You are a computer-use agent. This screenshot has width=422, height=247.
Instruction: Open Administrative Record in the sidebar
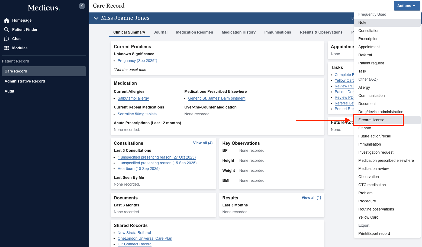pyautogui.click(x=25, y=81)
